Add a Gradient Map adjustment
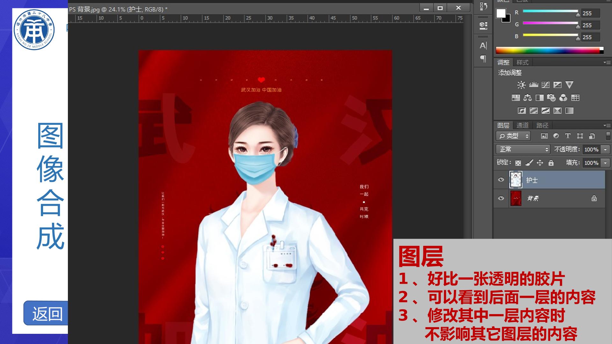The height and width of the screenshot is (344, 612). (x=569, y=111)
